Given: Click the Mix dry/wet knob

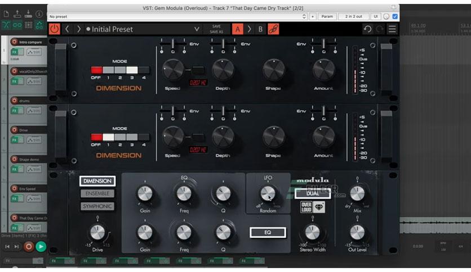Looking at the screenshot, I should point(357,193).
